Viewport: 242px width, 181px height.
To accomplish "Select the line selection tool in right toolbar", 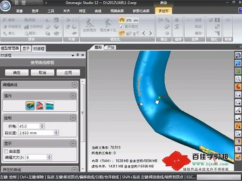I will pos(238,110).
